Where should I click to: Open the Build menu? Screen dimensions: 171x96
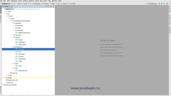coord(37,1)
